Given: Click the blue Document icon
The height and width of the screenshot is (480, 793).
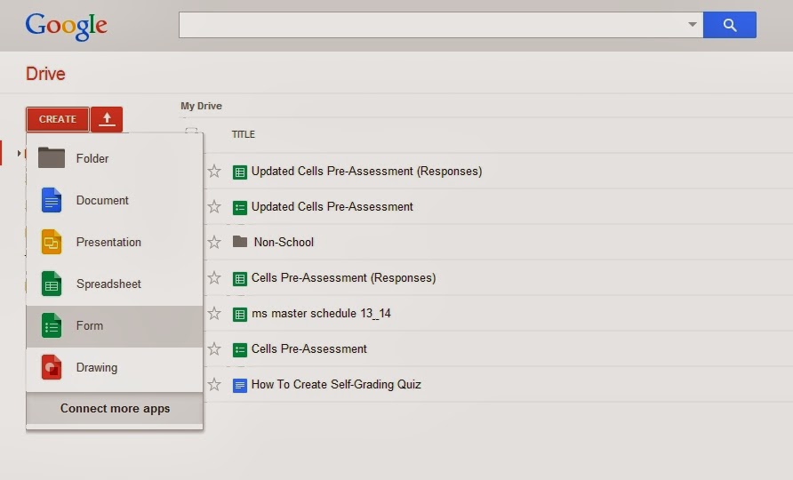Looking at the screenshot, I should 52,200.
